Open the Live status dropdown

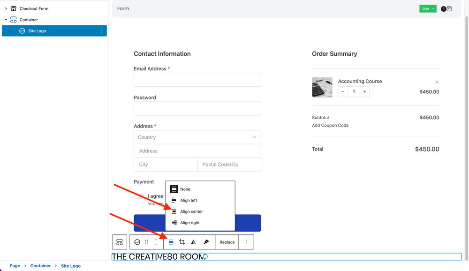[x=428, y=9]
